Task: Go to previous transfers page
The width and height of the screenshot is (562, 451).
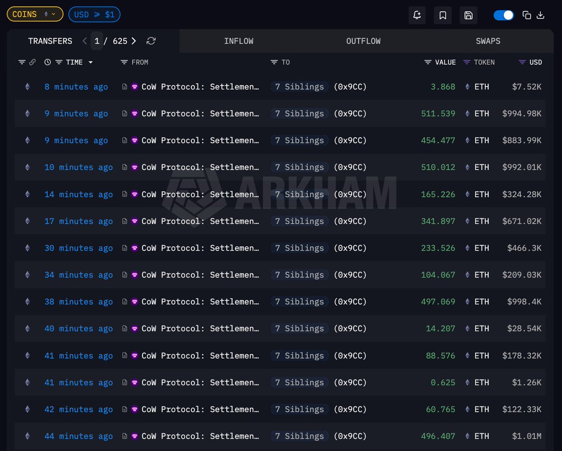Action: (x=85, y=41)
